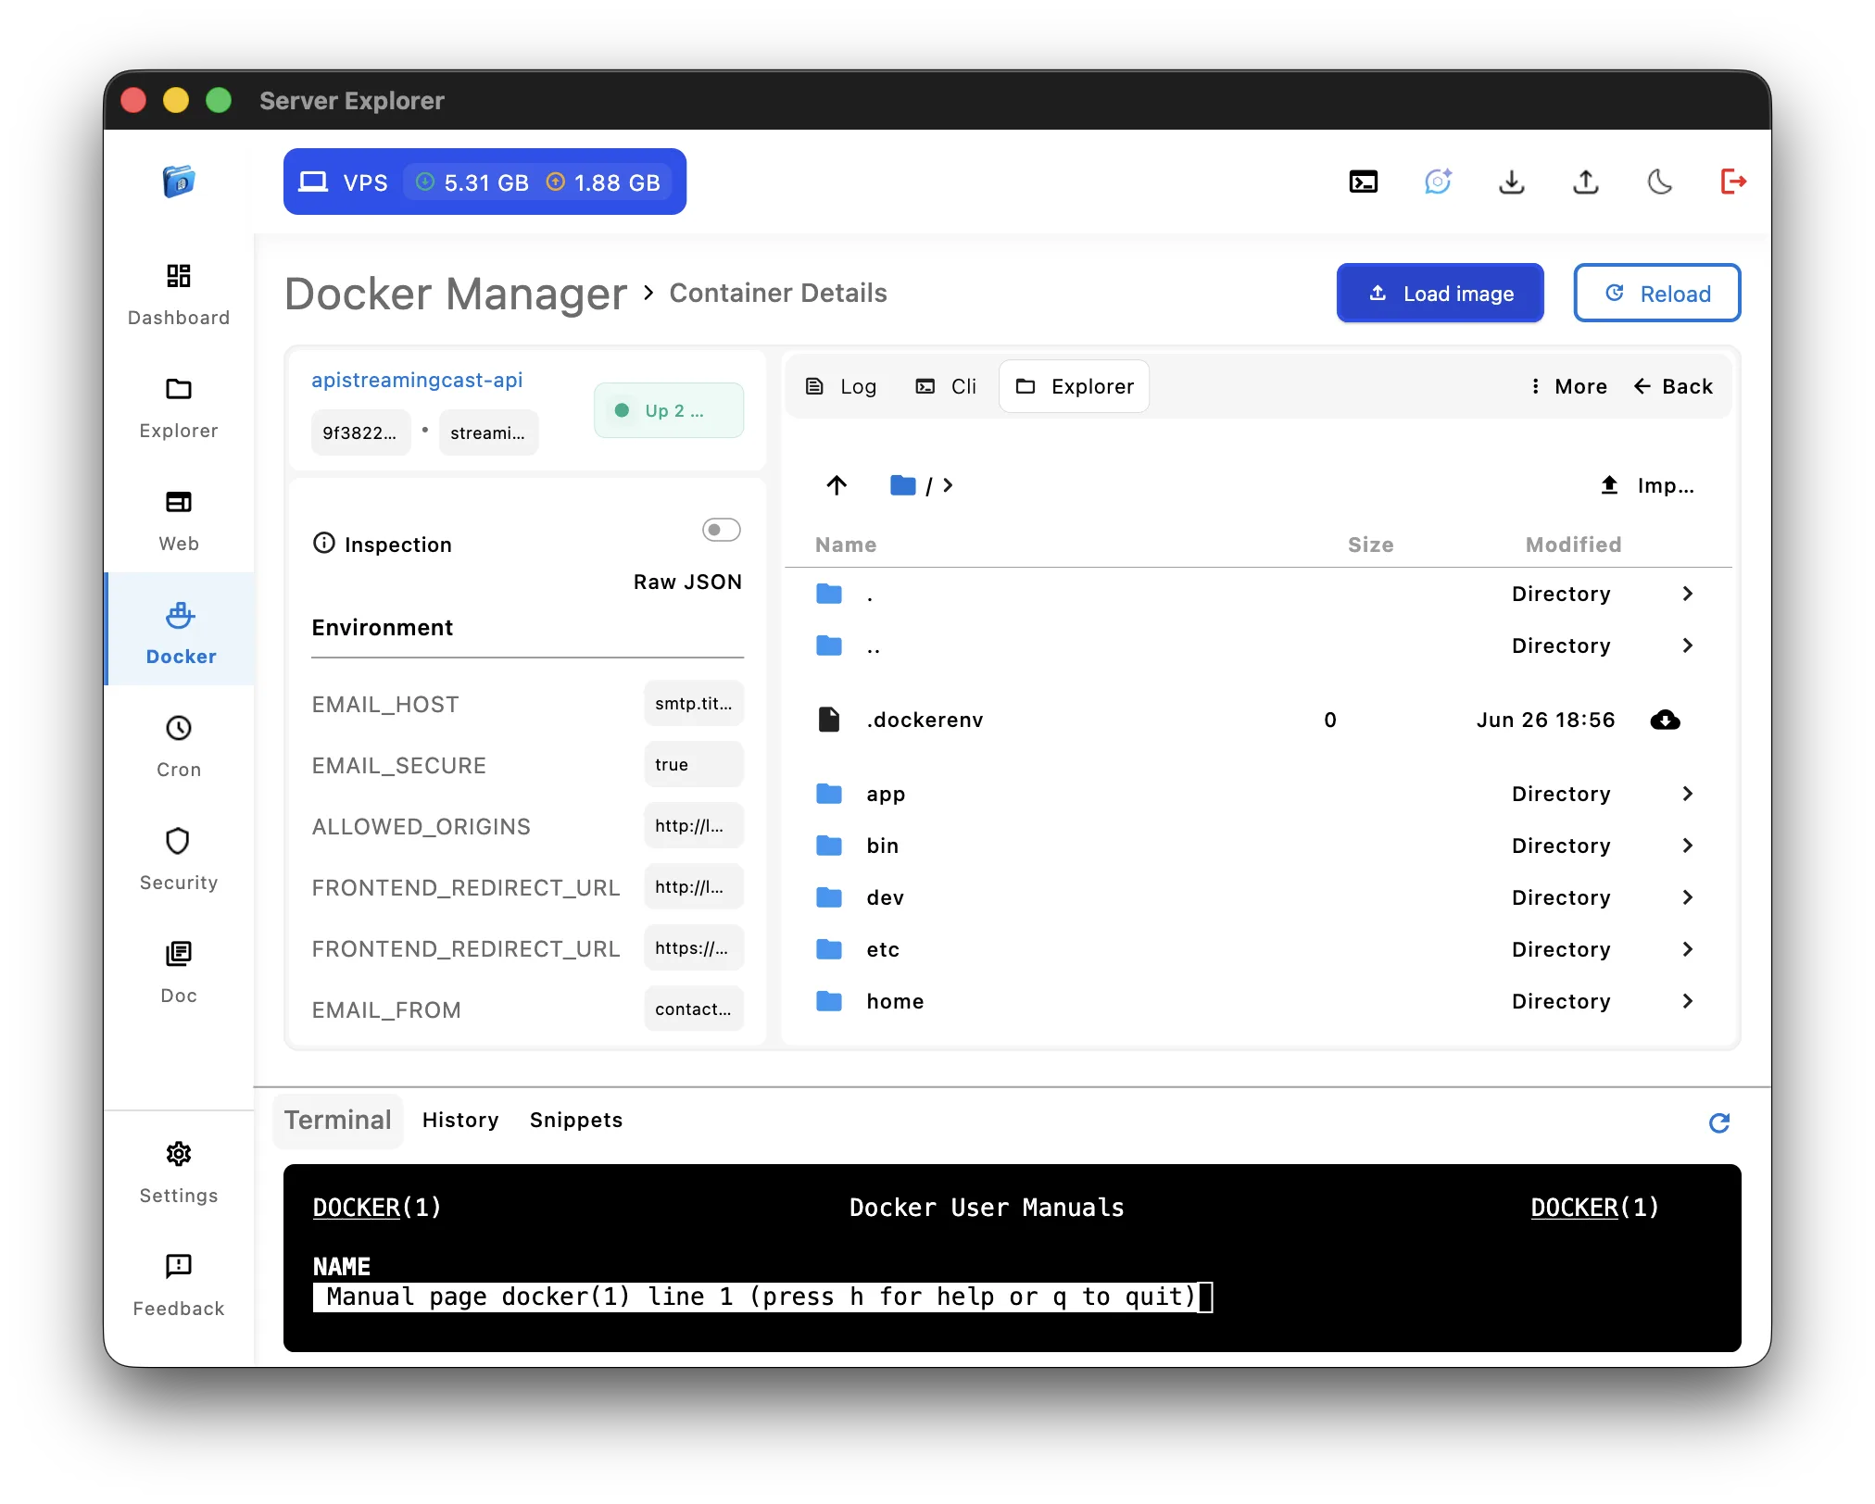Click the root folder in the breadcrumb path

tap(901, 485)
